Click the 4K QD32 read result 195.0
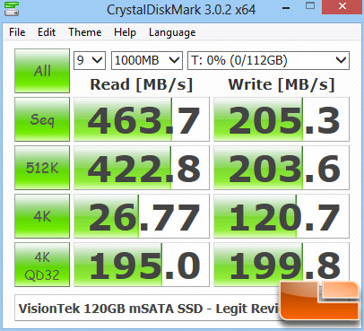Viewport: 364px width, 331px height. click(x=142, y=265)
